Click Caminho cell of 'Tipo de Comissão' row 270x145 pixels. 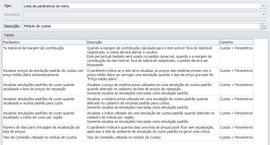click(236, 138)
